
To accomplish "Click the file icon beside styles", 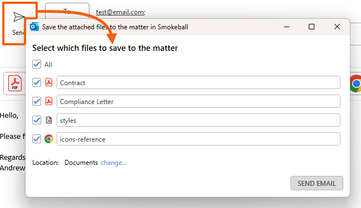I will click(49, 120).
